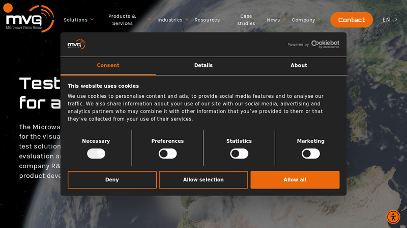Open the Solutions menu item

click(75, 20)
